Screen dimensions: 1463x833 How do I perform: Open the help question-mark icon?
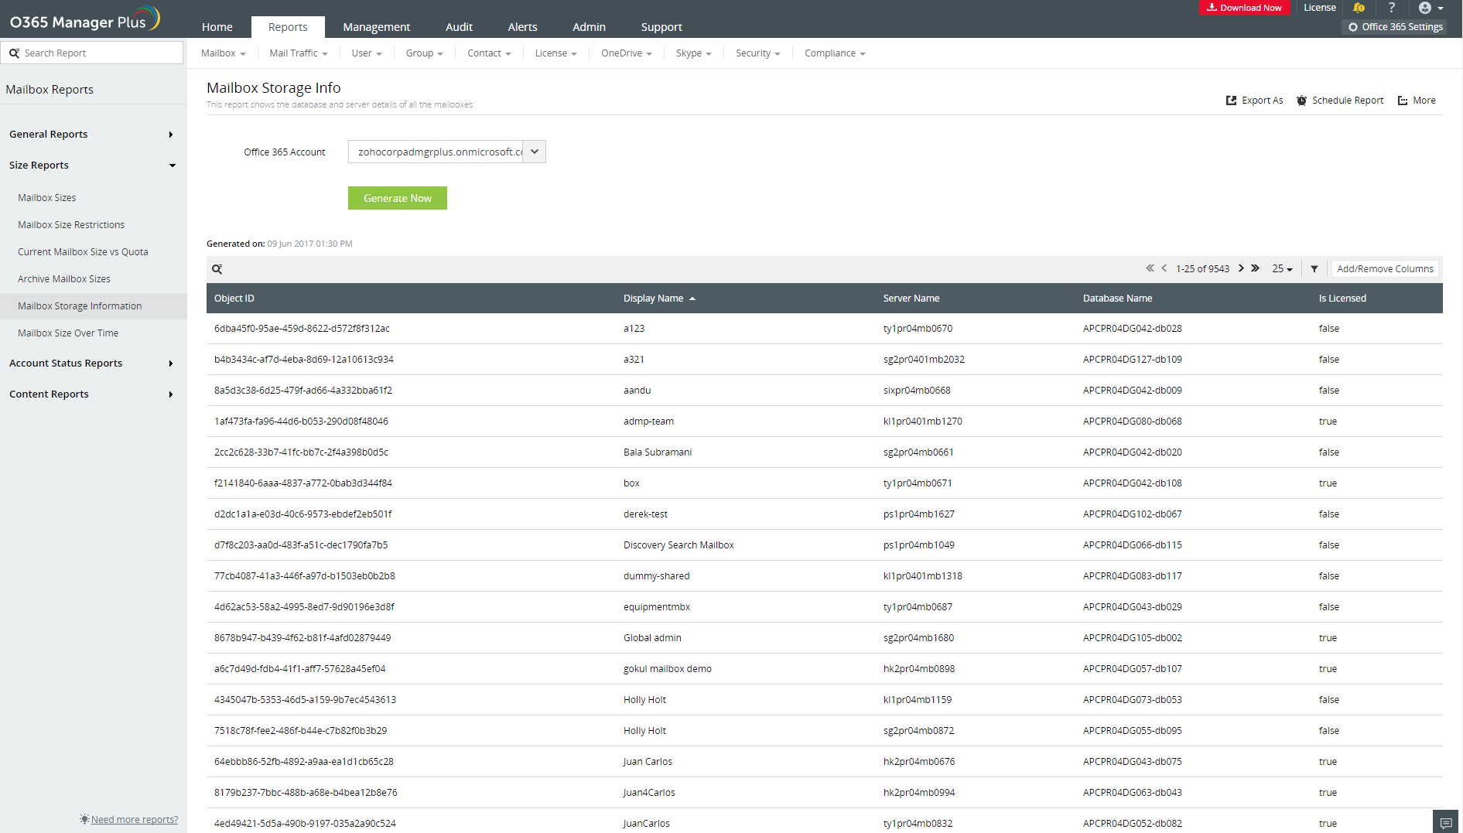pyautogui.click(x=1391, y=8)
